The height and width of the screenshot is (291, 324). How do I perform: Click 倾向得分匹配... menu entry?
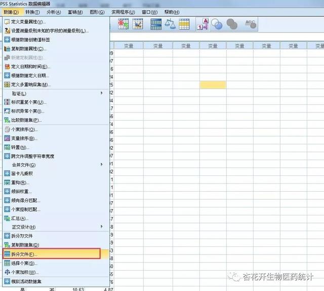(x=56, y=200)
